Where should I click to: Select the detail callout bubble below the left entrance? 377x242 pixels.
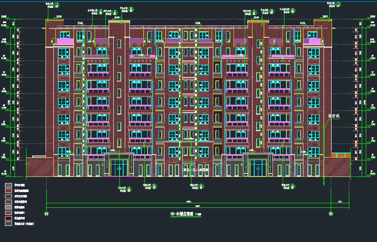[129, 189]
